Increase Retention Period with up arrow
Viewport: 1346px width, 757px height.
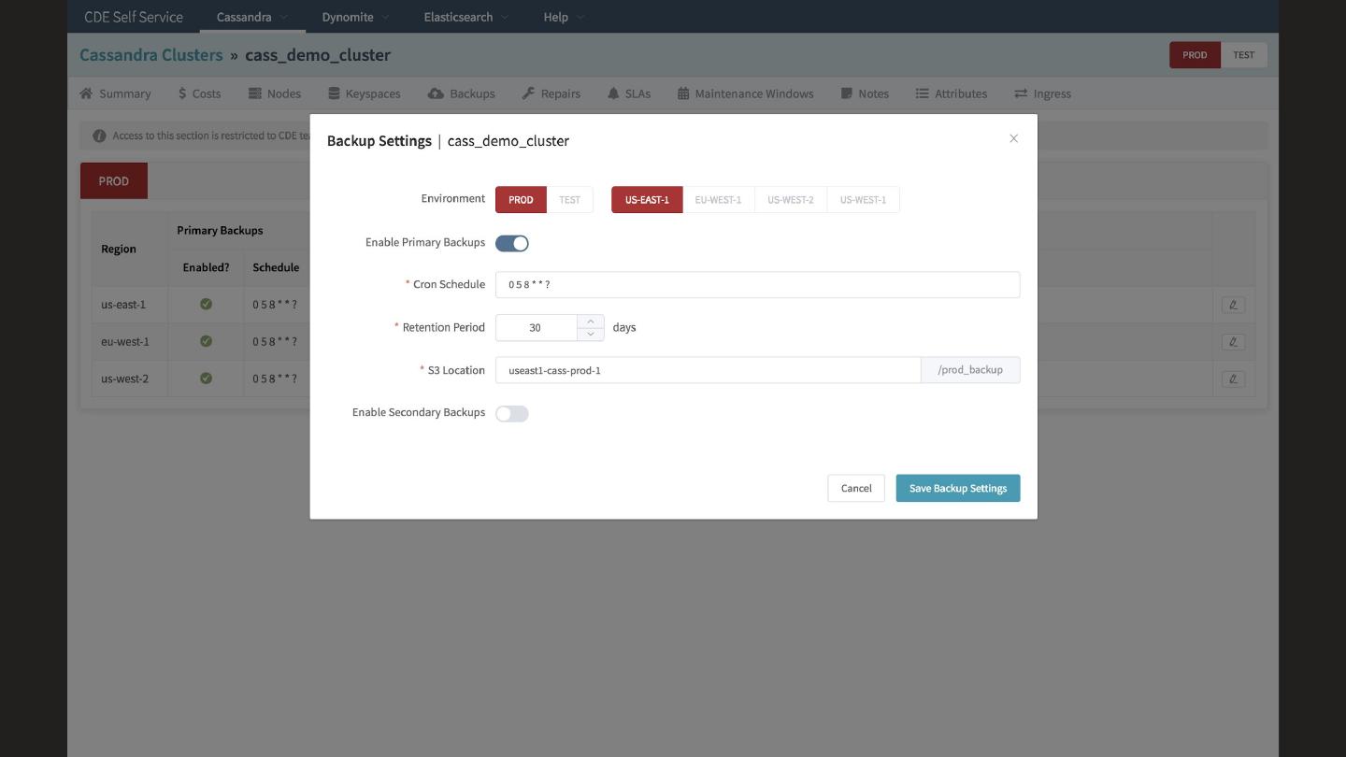point(591,321)
